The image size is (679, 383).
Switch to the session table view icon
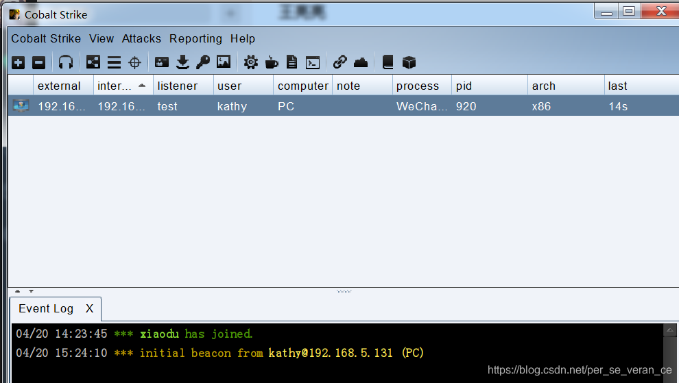click(114, 63)
